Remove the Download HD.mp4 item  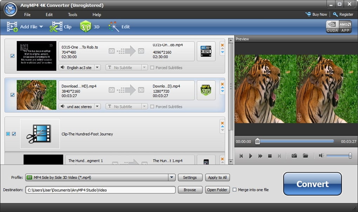tap(222, 84)
